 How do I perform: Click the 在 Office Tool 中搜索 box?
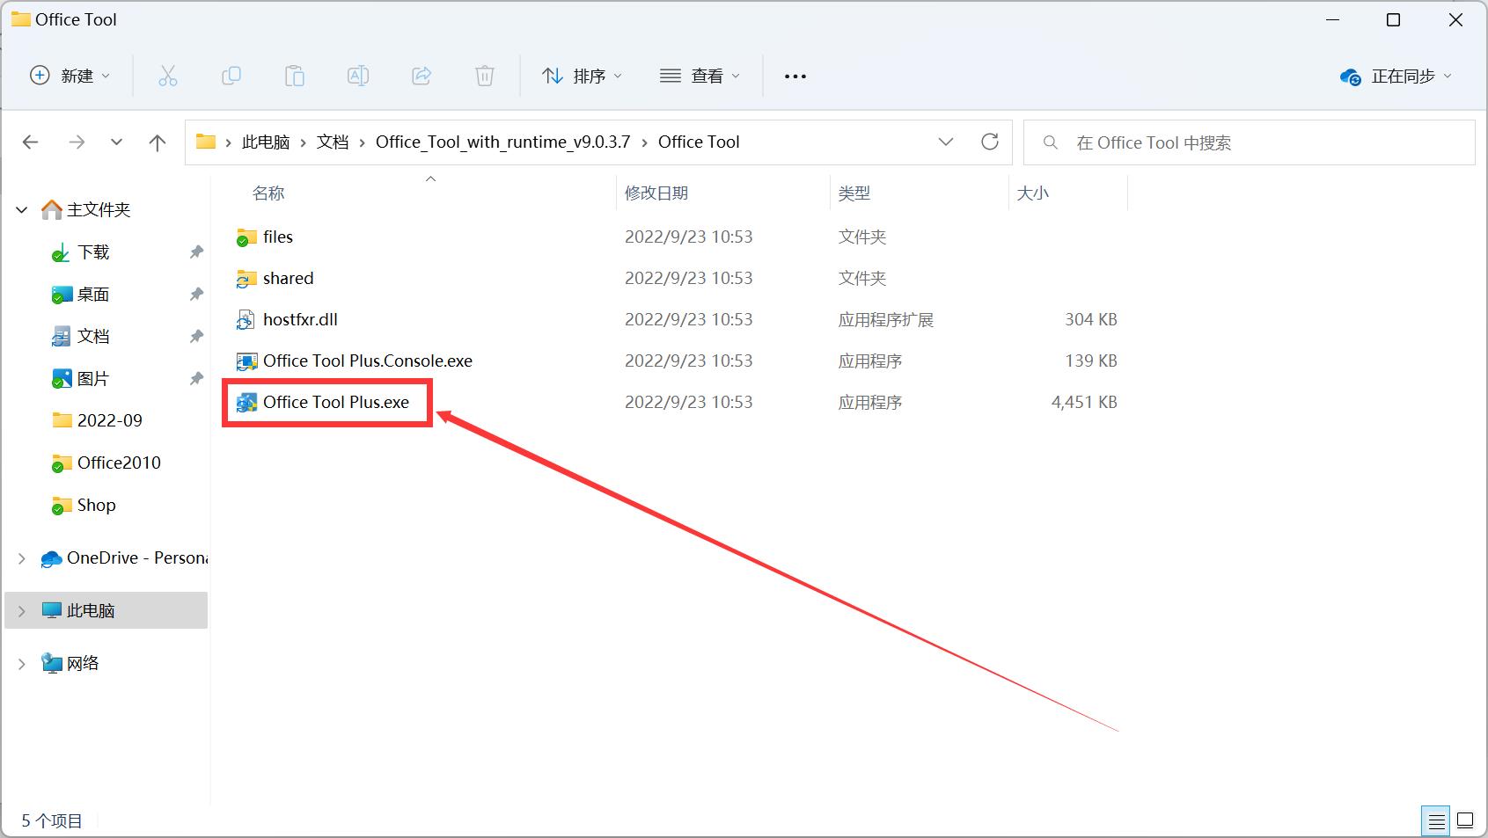(x=1250, y=142)
